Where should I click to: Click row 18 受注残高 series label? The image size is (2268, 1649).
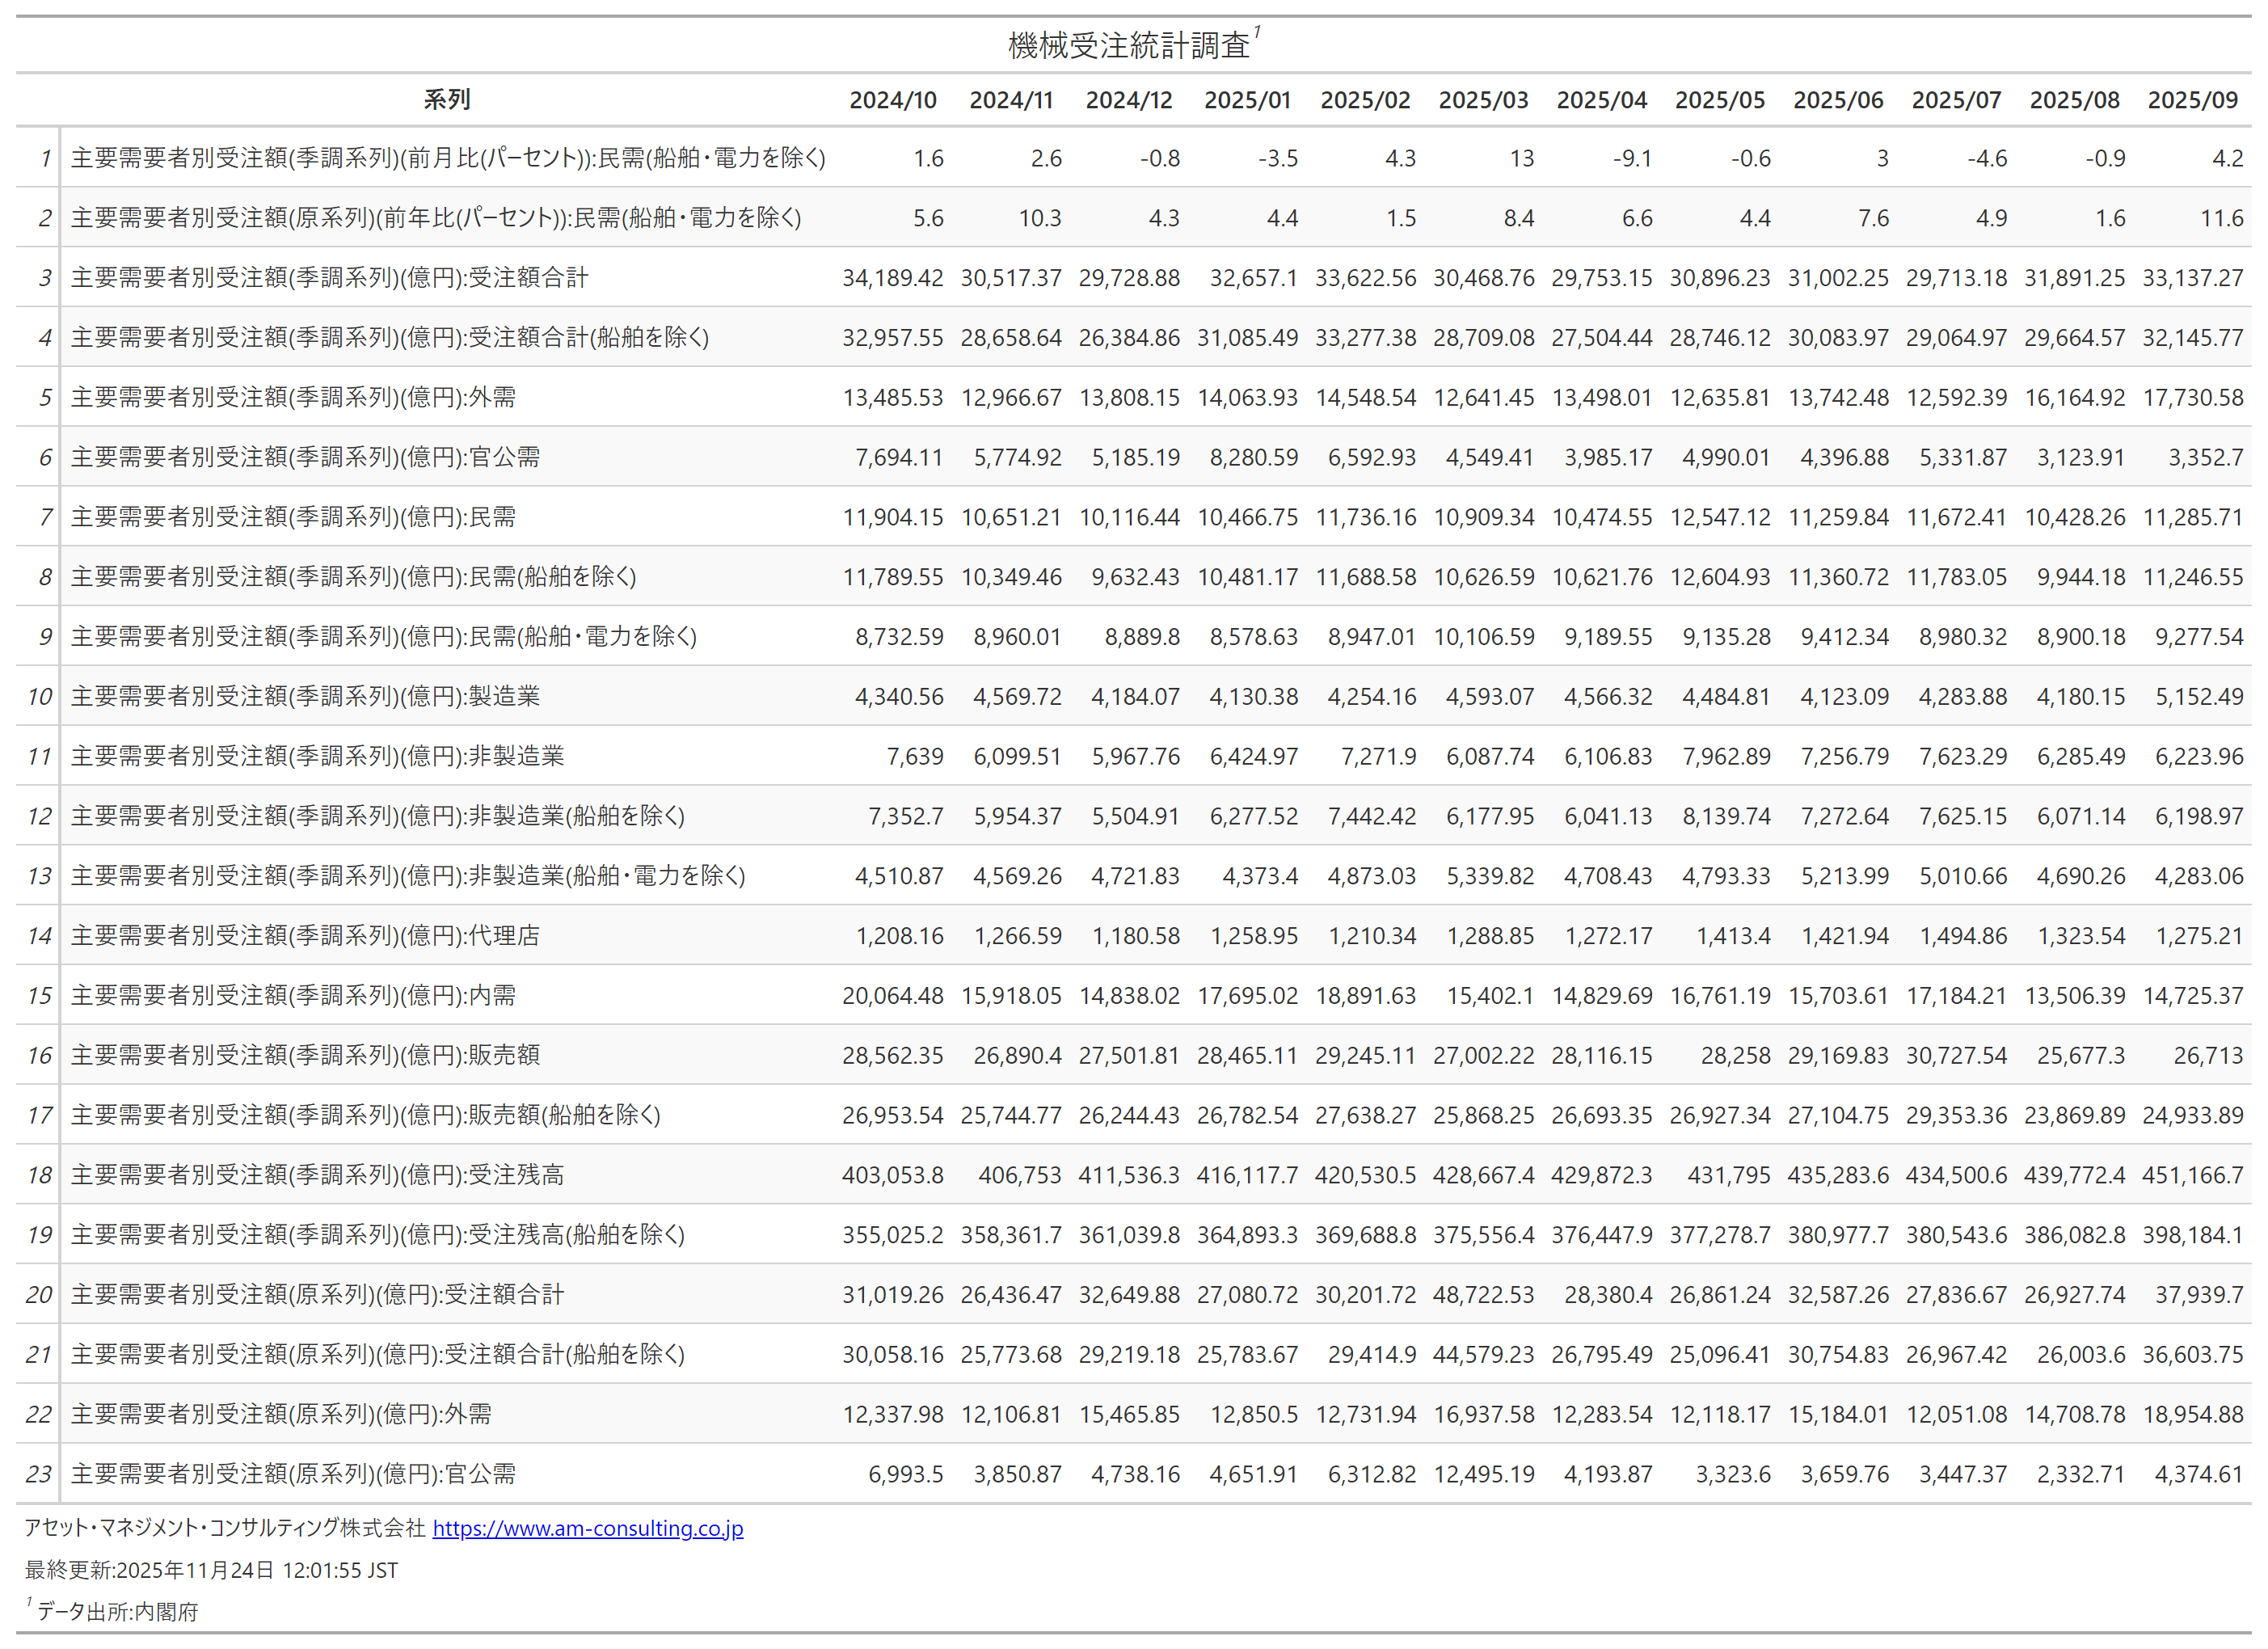click(317, 1174)
